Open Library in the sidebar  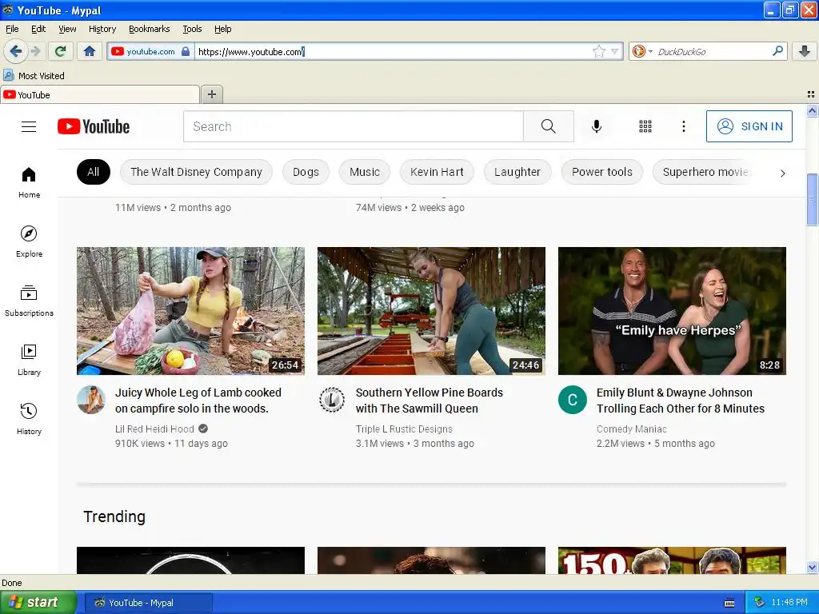pos(30,361)
